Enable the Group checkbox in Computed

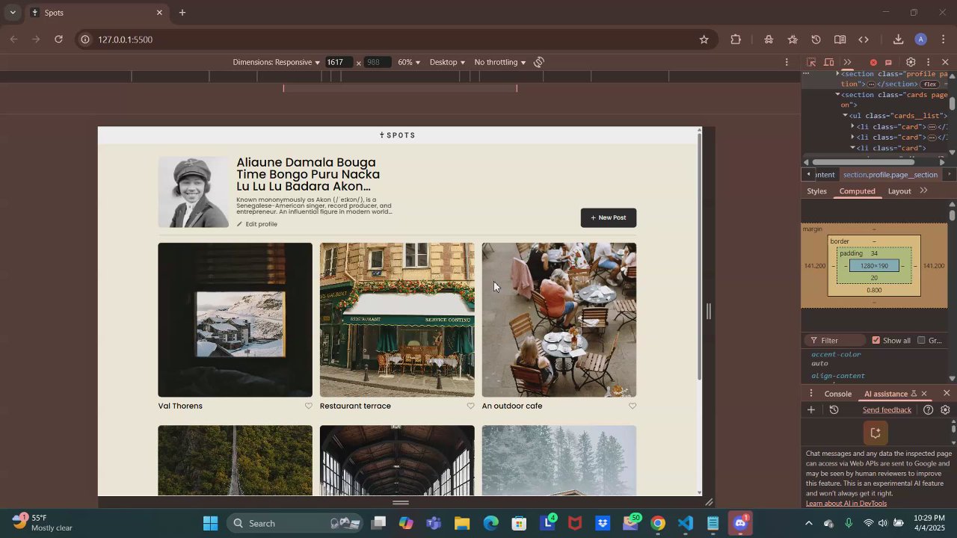point(921,340)
